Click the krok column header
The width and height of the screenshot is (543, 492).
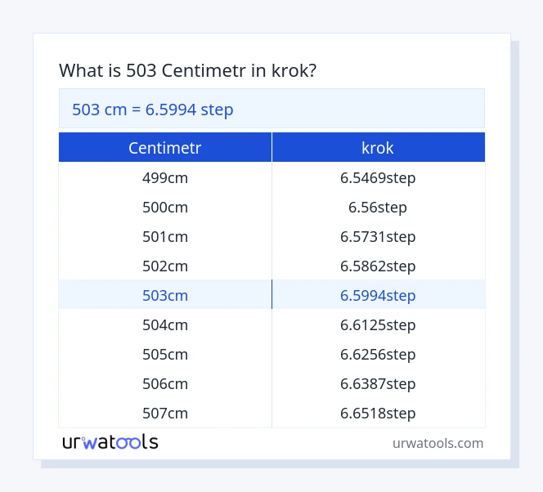(378, 148)
